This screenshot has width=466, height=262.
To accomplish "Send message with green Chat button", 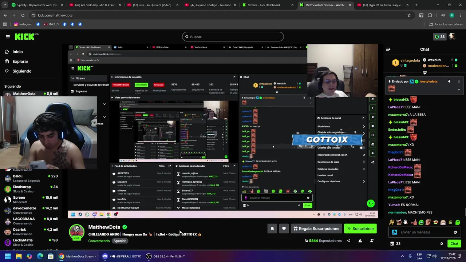I will (454, 244).
